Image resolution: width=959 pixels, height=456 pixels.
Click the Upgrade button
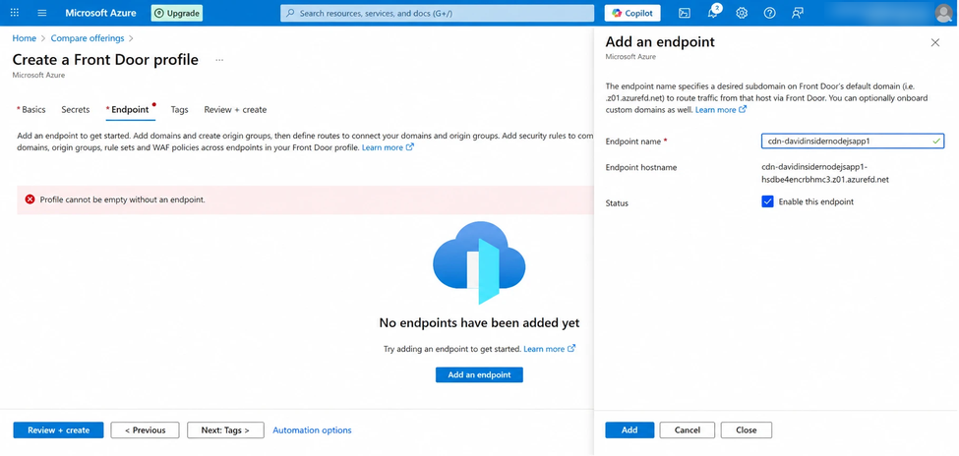[x=177, y=13]
